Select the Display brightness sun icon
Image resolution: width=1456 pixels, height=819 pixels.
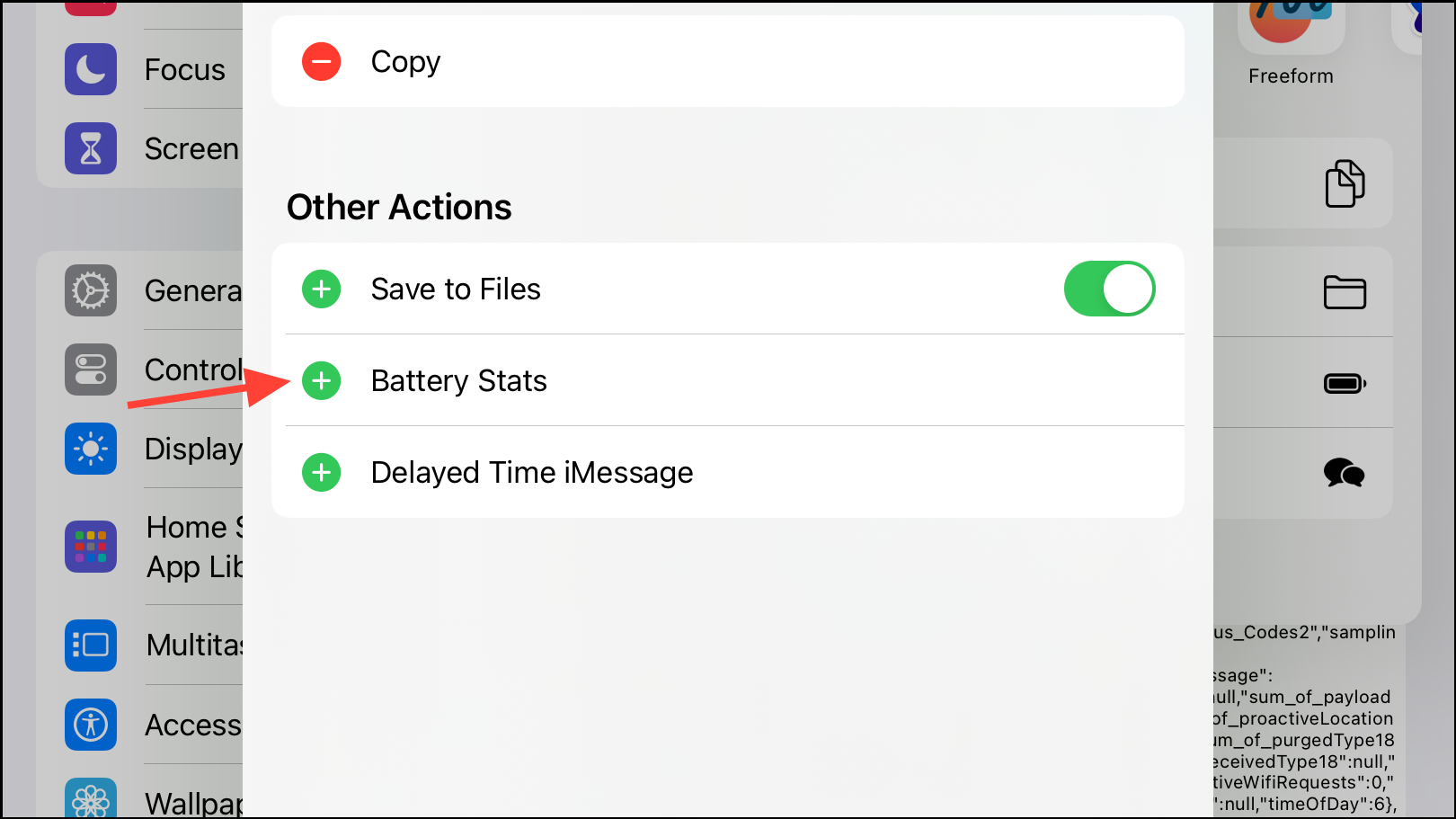pyautogui.click(x=90, y=449)
